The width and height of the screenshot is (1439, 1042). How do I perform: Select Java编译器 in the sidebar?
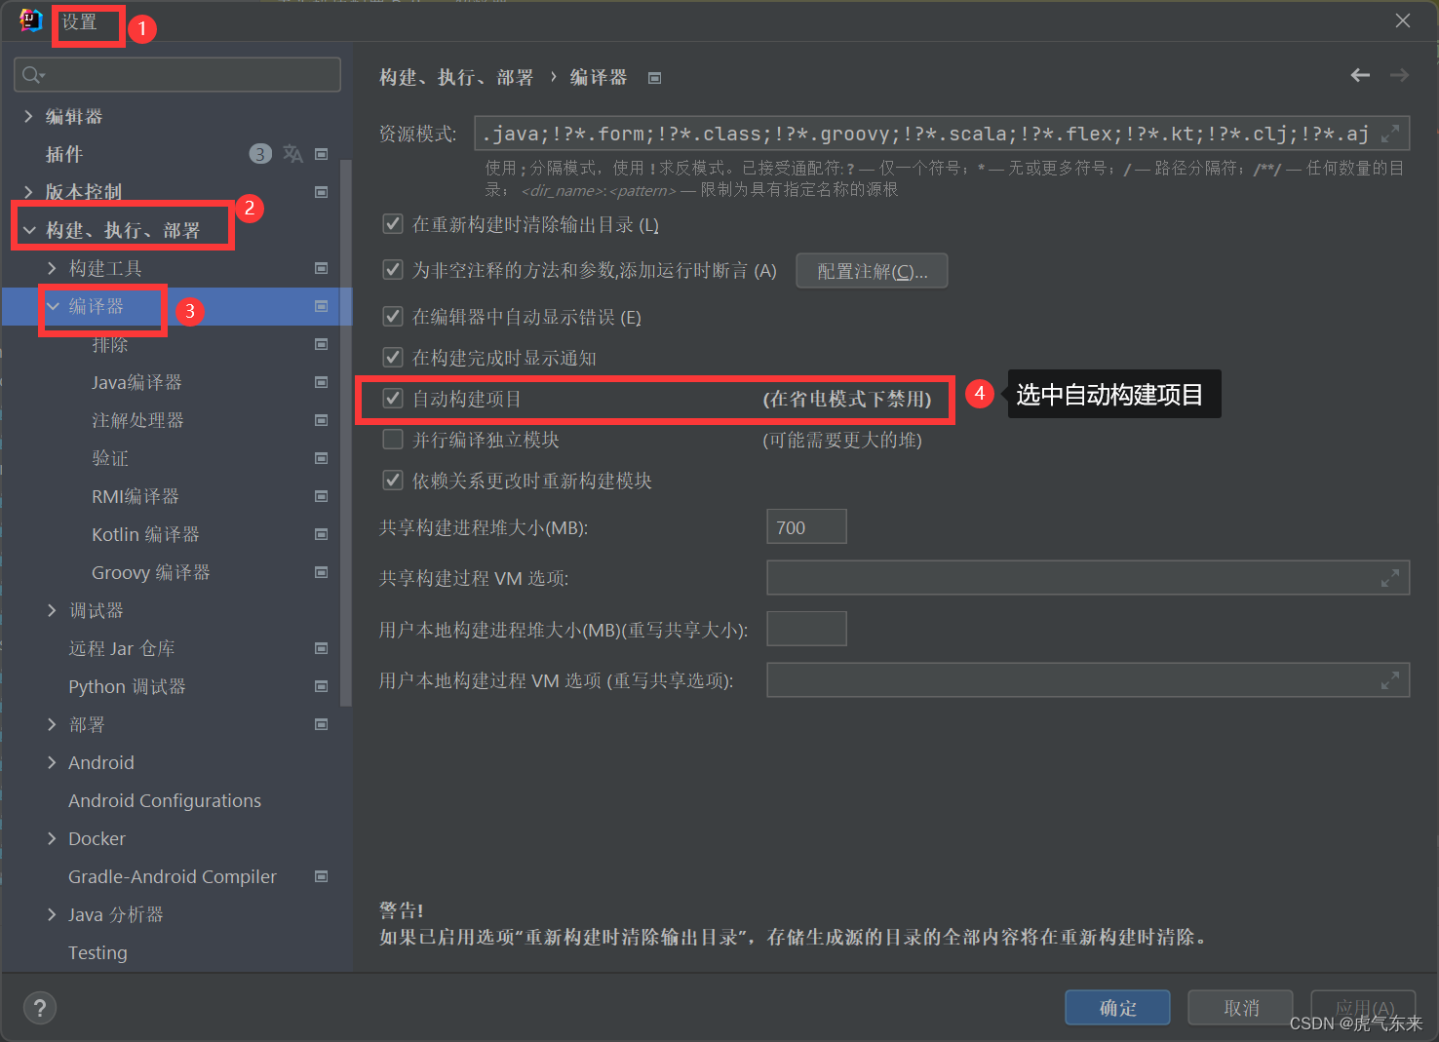pyautogui.click(x=136, y=382)
